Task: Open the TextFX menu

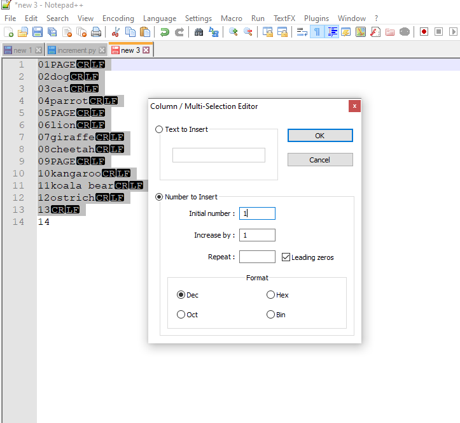Action: 284,18
